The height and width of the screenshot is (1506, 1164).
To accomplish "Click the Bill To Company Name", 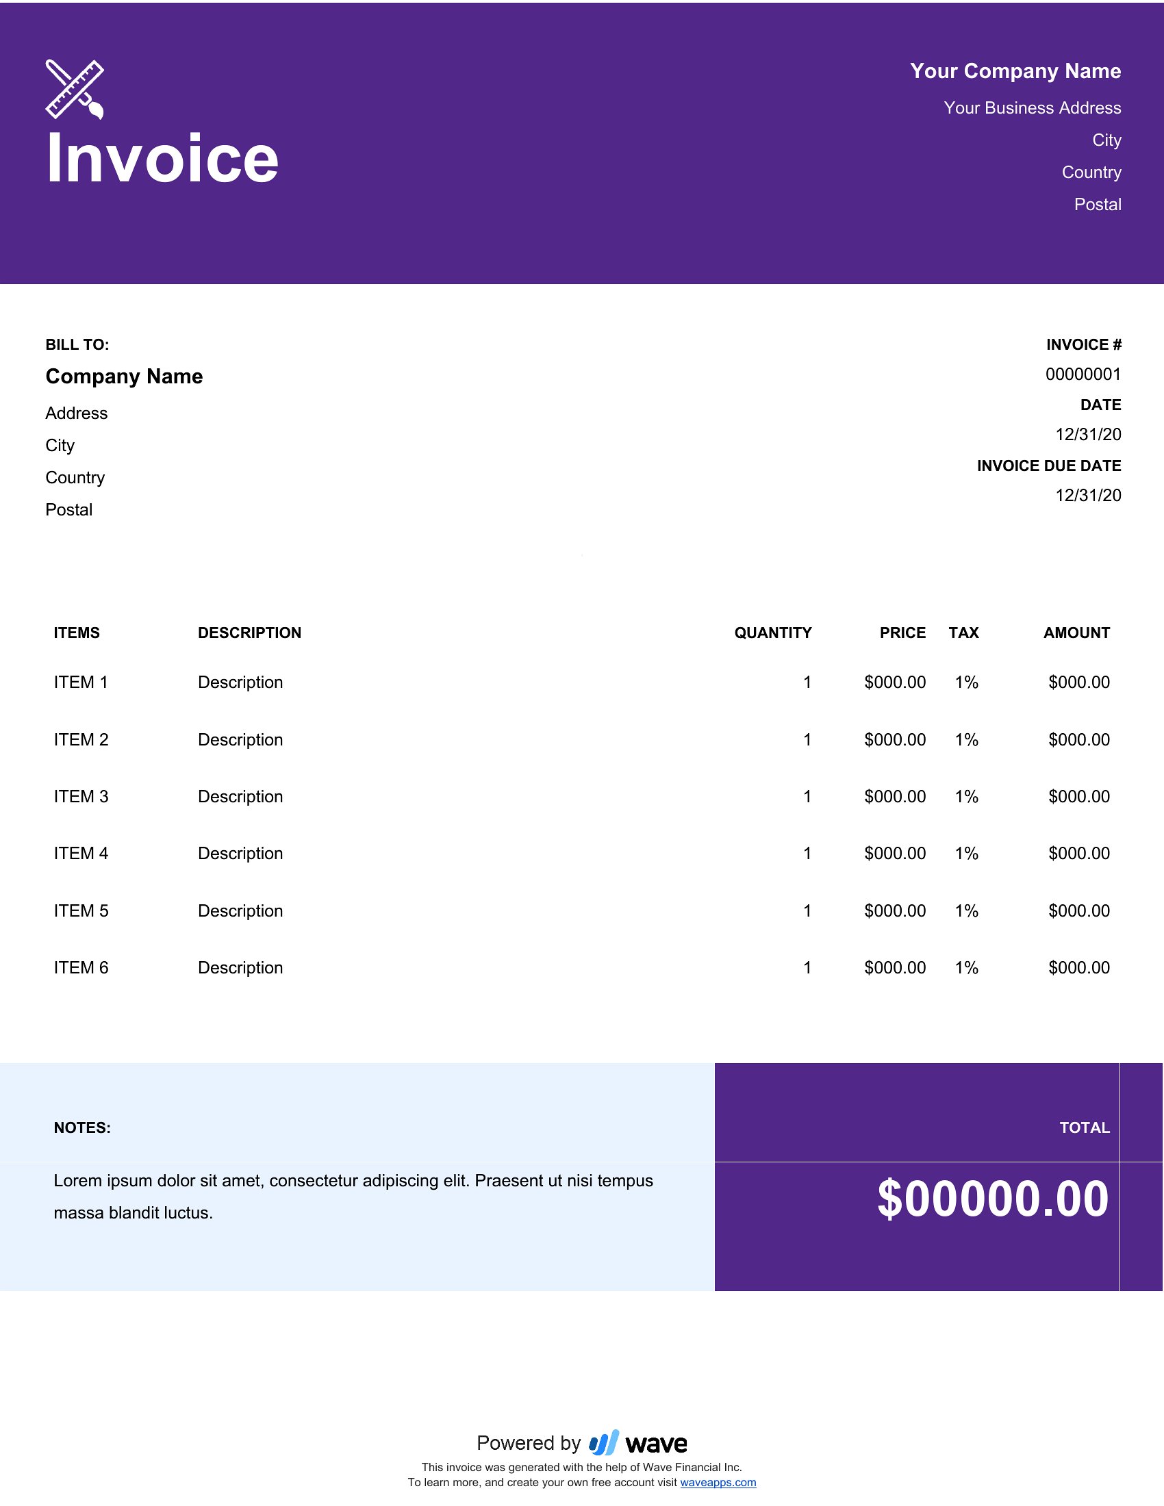I will [124, 376].
